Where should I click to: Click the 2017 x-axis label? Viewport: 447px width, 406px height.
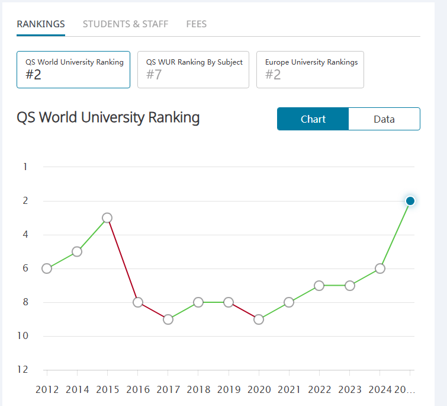coord(168,389)
